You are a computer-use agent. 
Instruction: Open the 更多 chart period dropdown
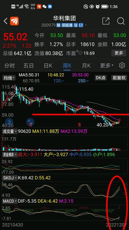(107, 66)
